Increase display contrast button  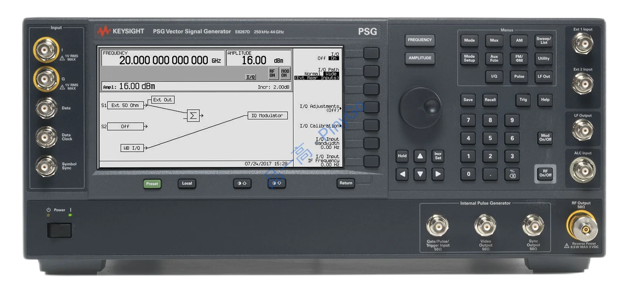click(242, 183)
